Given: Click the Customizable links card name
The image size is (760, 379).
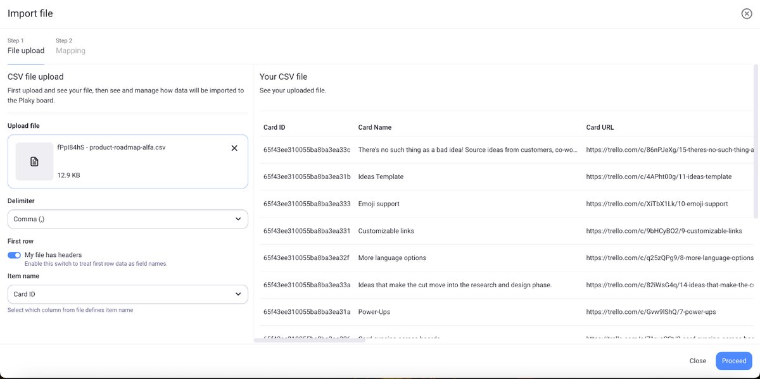Looking at the screenshot, I should tap(386, 231).
